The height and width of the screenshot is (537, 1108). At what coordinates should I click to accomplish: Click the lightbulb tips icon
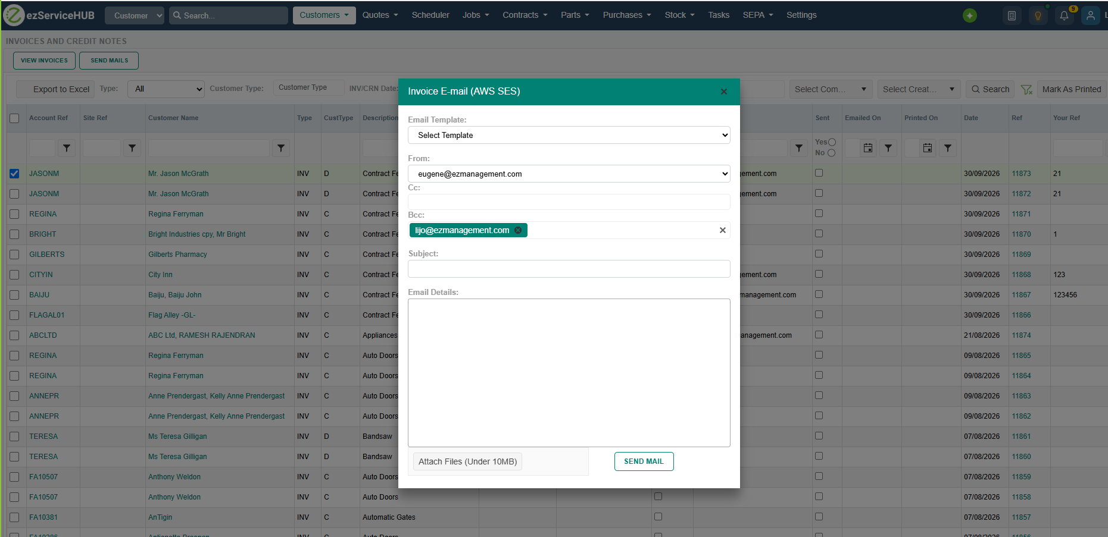pos(1038,16)
